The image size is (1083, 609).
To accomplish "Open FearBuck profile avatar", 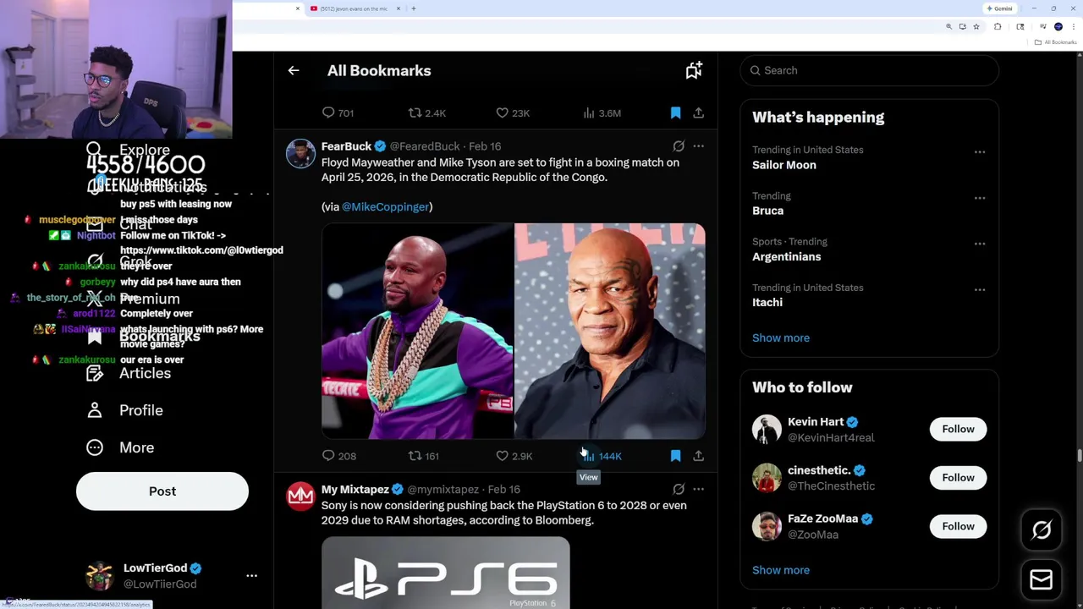I will click(300, 154).
